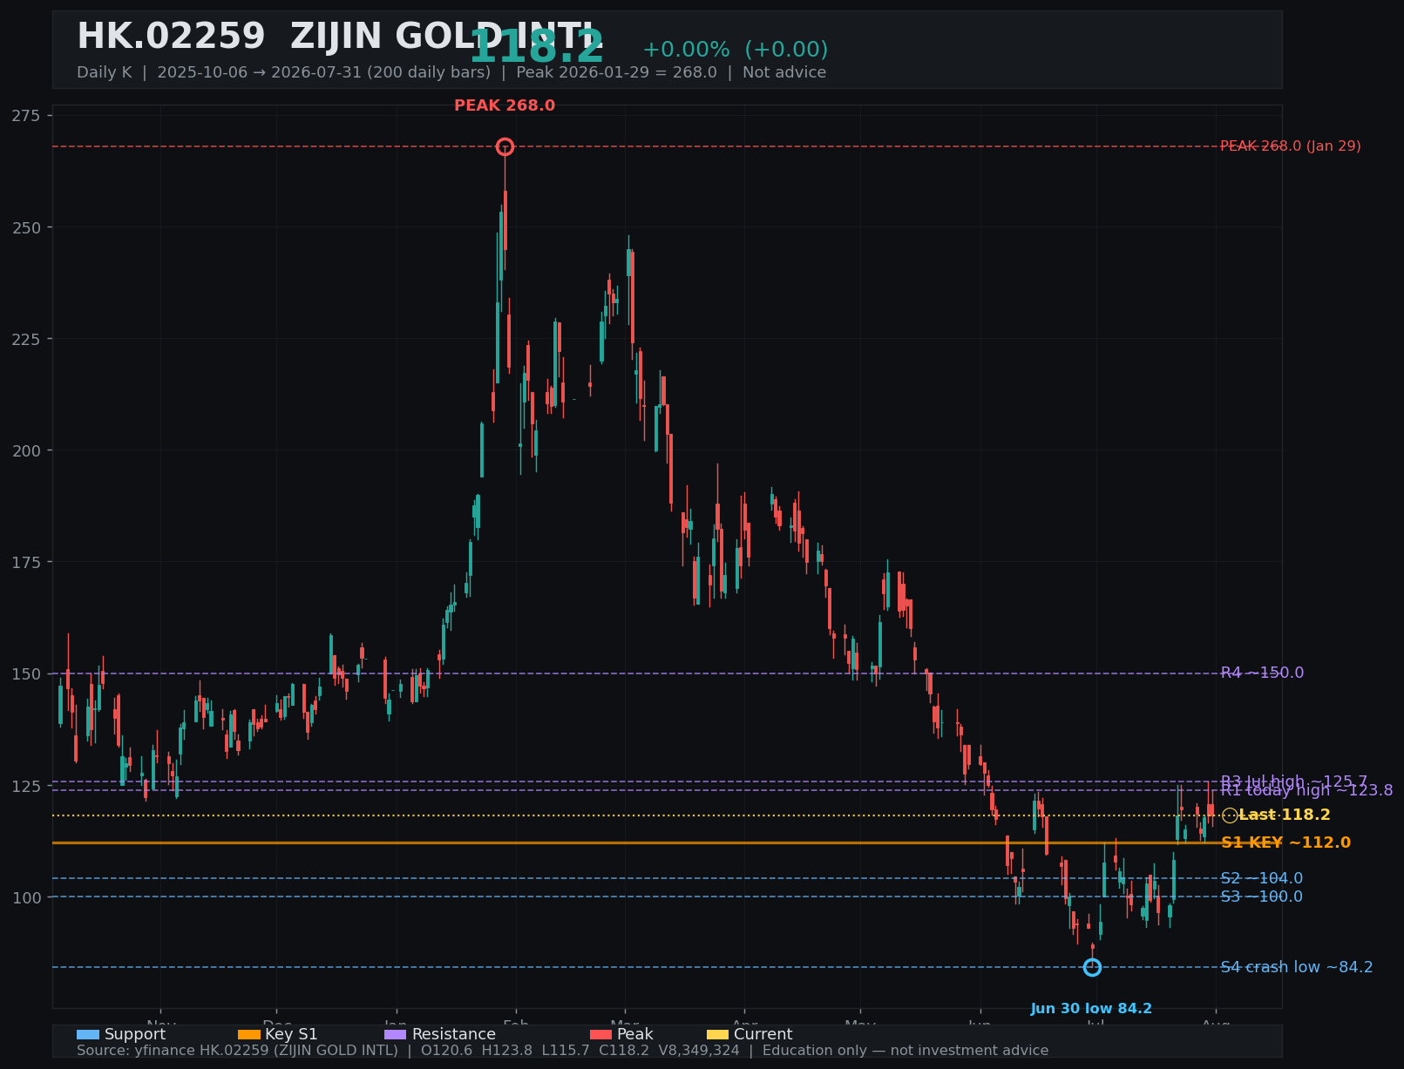This screenshot has width=1404, height=1069.
Task: Click the '+0.00% (+0.00)' change value
Action: tap(736, 51)
